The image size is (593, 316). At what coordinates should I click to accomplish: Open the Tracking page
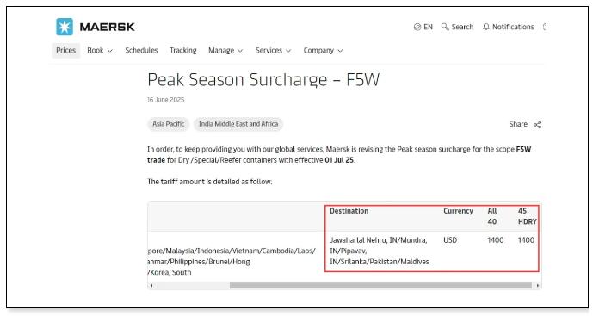pyautogui.click(x=183, y=50)
